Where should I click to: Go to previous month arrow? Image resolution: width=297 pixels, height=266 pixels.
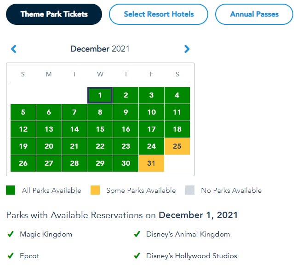tap(14, 49)
